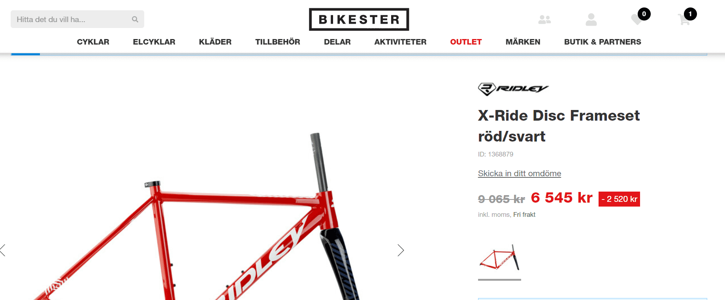Go to the OUTLET section
This screenshot has width=725, height=300.
[x=466, y=42]
